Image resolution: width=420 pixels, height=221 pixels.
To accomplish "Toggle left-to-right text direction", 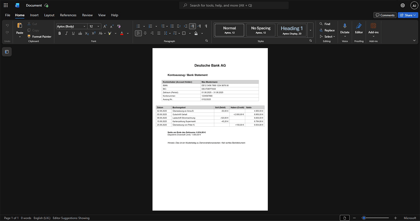I will pos(192,26).
